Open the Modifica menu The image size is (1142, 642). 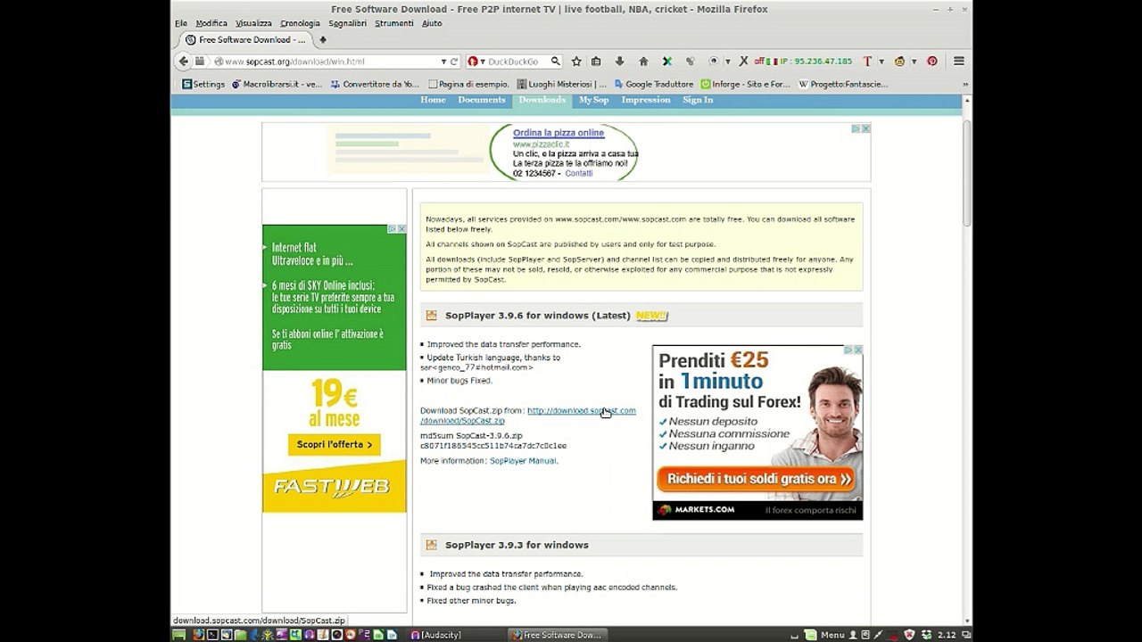(x=211, y=23)
